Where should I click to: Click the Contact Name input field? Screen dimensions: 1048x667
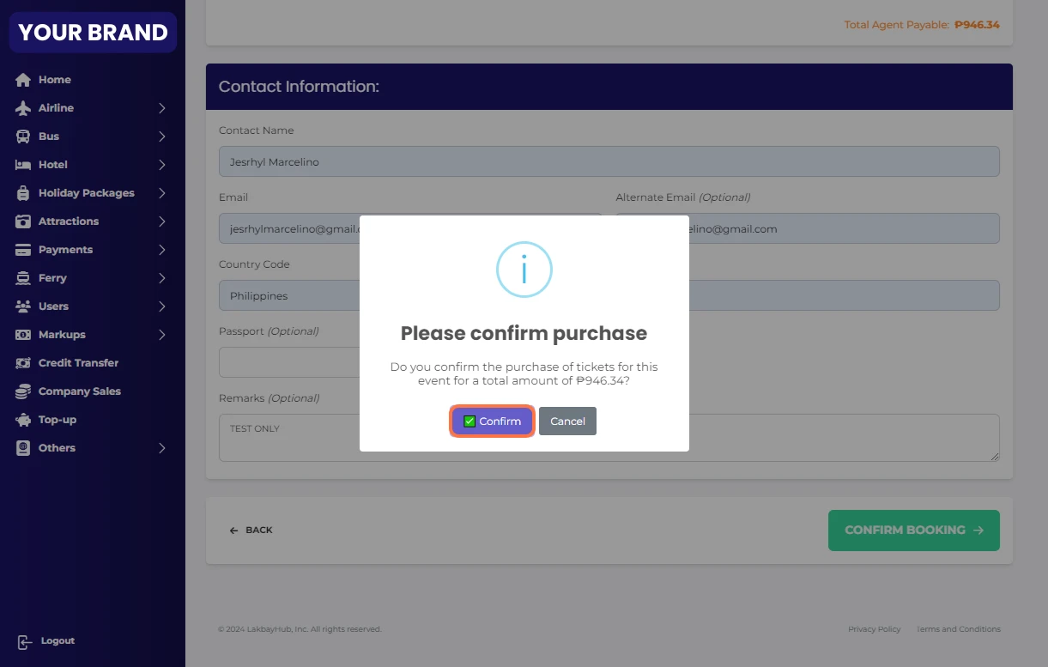coord(609,161)
